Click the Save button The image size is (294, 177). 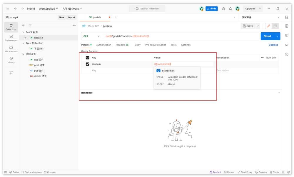(x=248, y=26)
